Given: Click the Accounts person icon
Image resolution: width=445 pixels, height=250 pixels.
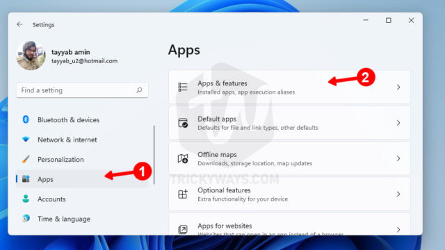Looking at the screenshot, I should [26, 199].
